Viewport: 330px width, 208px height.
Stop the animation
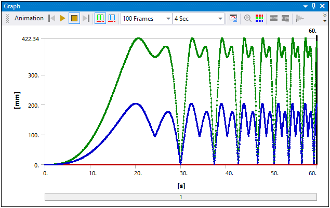tap(74, 18)
